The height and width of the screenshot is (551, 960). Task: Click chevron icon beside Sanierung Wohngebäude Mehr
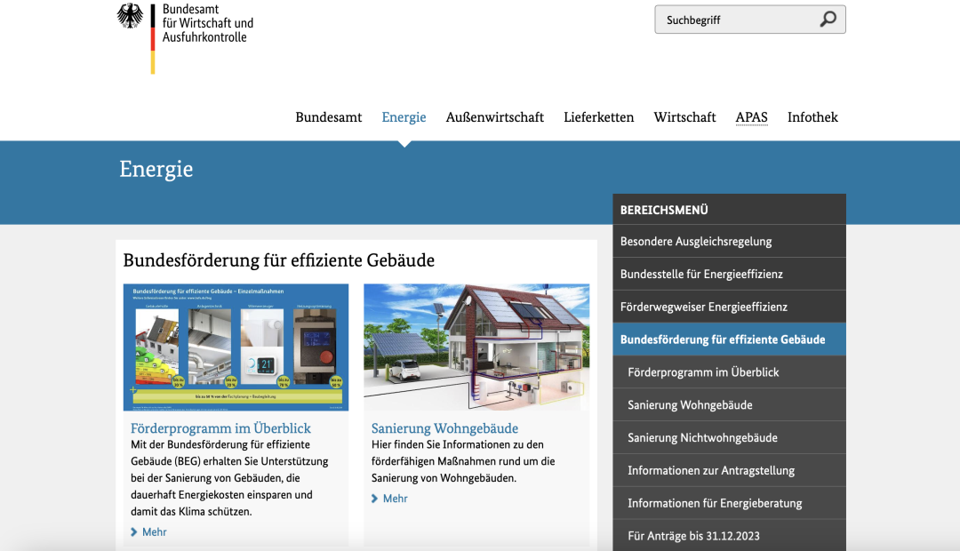point(375,499)
